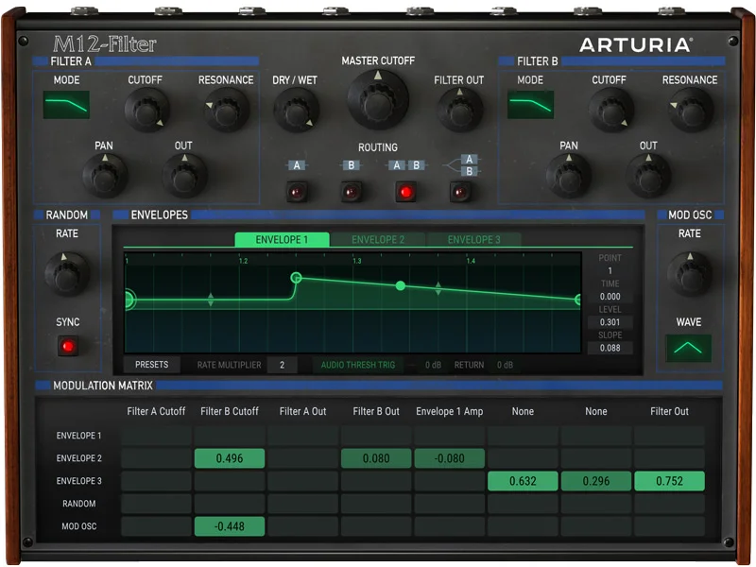756x567 pixels.
Task: Click the Filter A Cutoff knob
Action: 146,110
